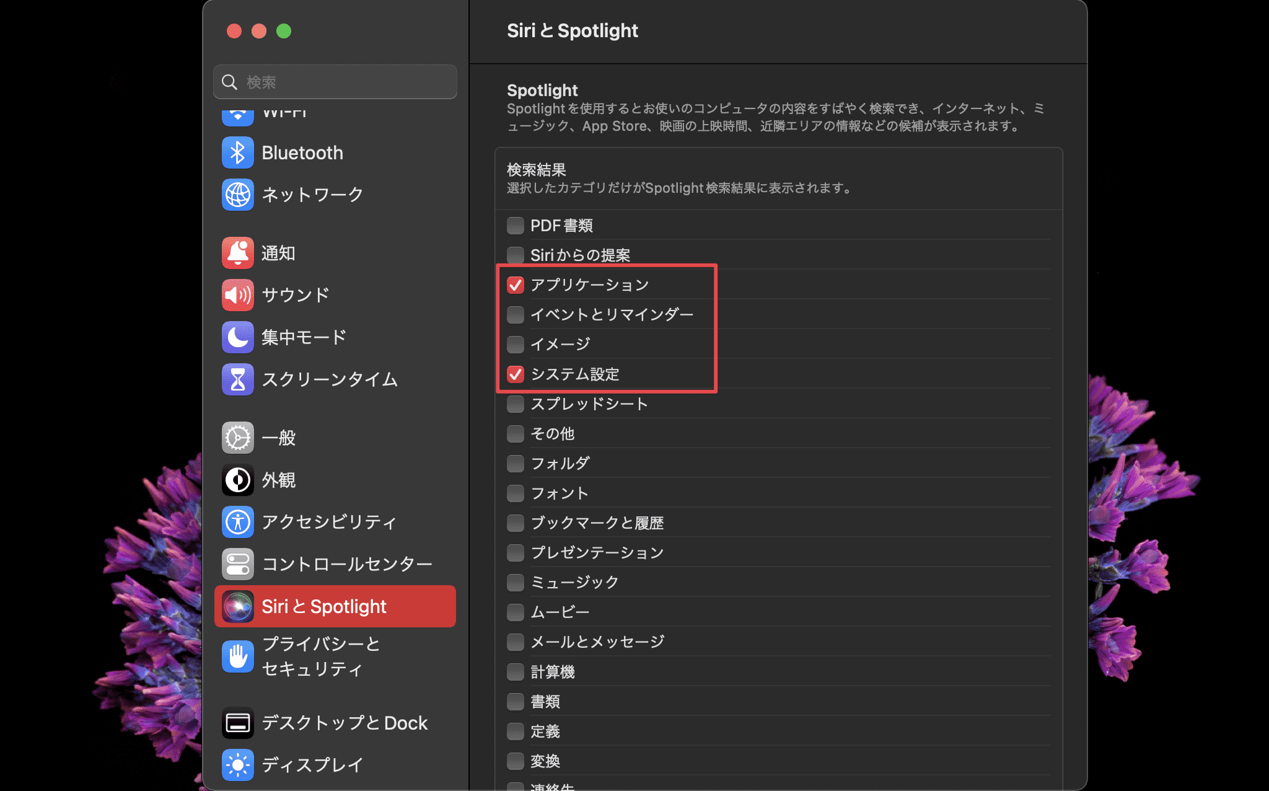
Task: Click the Siri icon in sidebar
Action: pyautogui.click(x=238, y=606)
